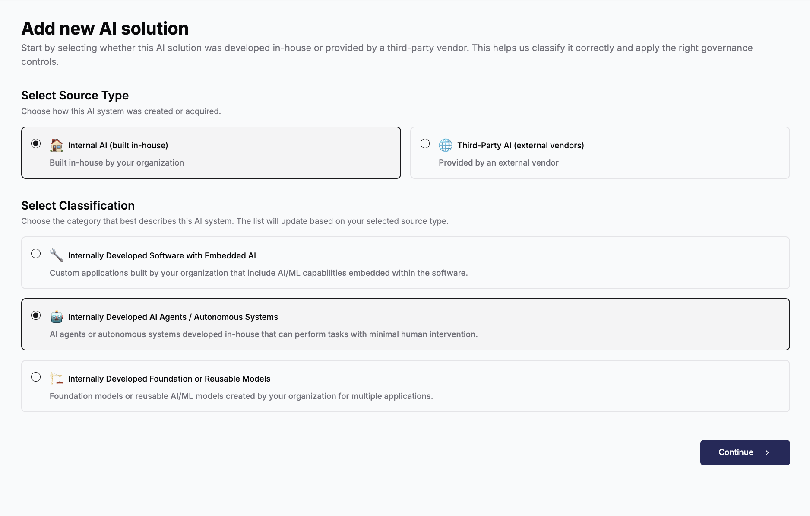Screen dimensions: 810x516
Task: Click the robot icon for AI Agents
Action: tap(57, 317)
